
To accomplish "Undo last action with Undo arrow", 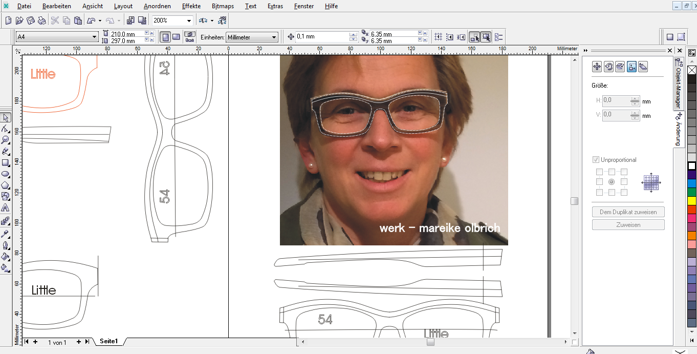I will (91, 20).
